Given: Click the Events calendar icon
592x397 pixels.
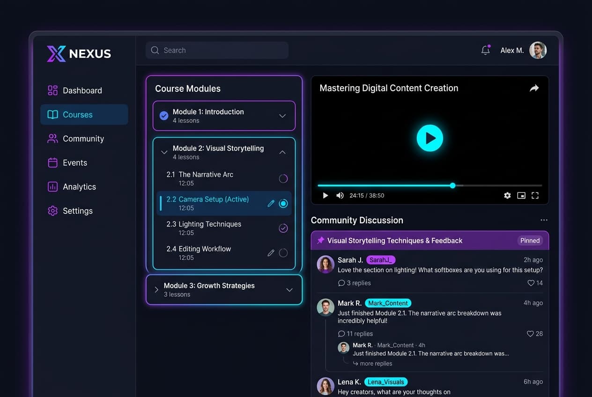Looking at the screenshot, I should pos(53,162).
